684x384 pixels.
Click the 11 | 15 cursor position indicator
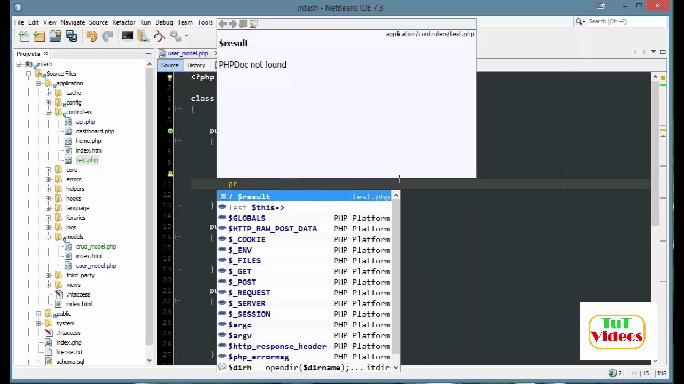pos(640,373)
